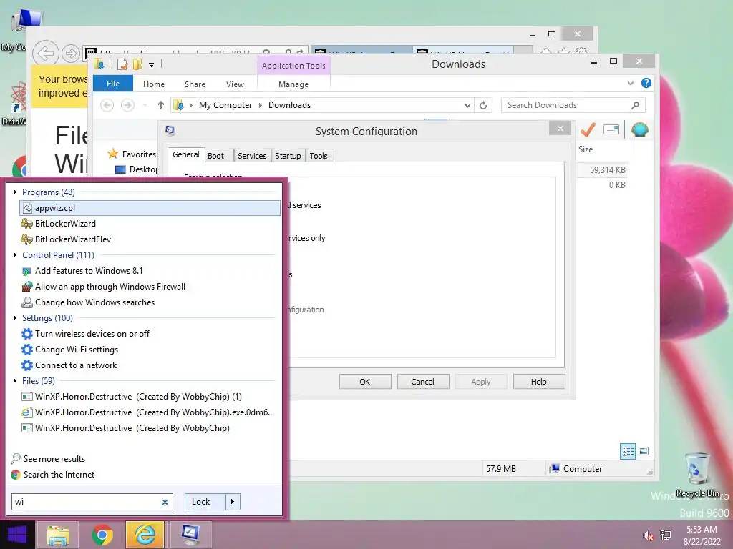Viewport: 733px width, 549px height.
Task: Close the System Configuration dialog
Action: [x=560, y=129]
